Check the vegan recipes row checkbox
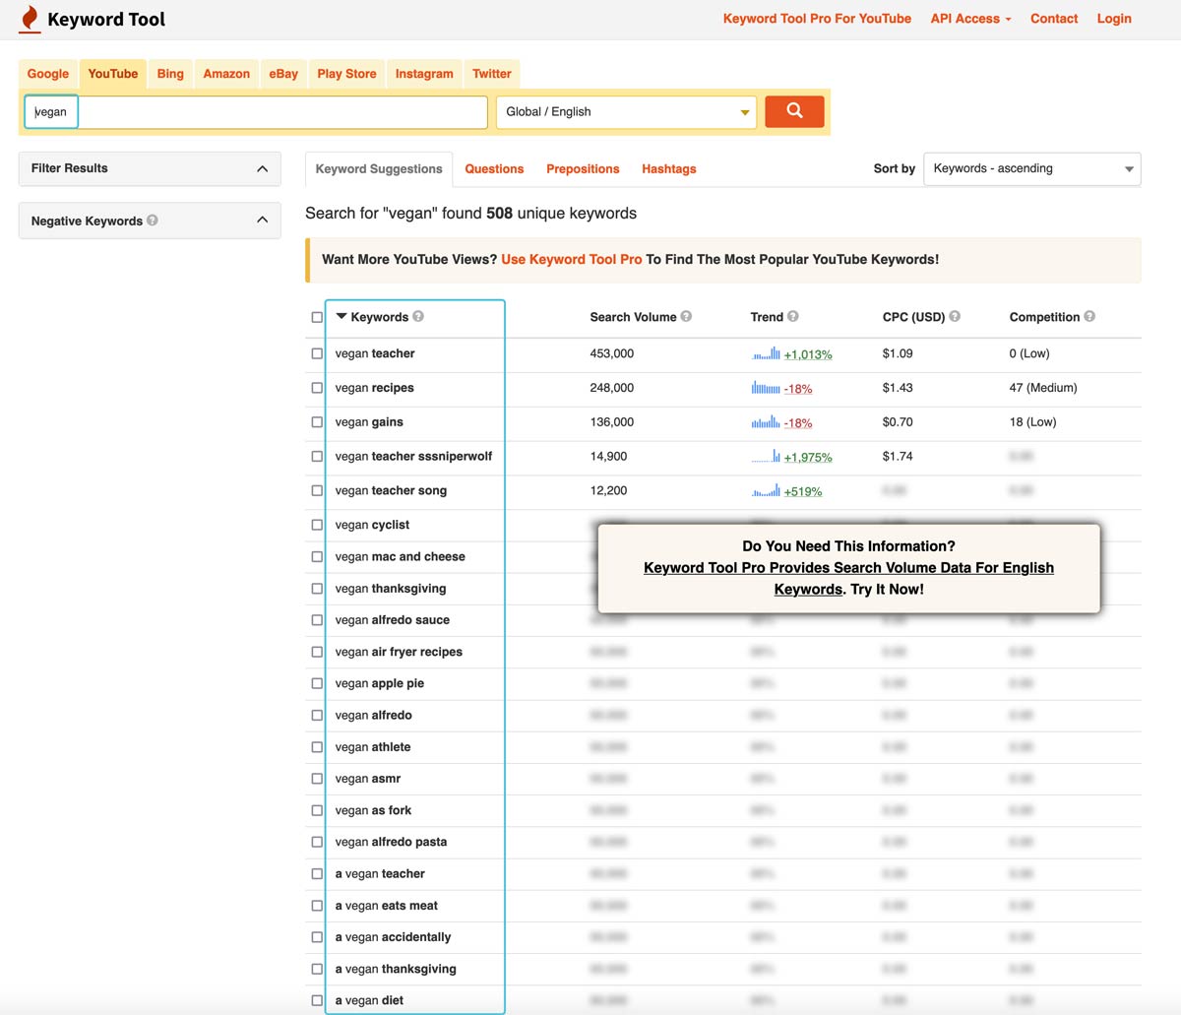Screen dimensions: 1181x1015 [317, 388]
